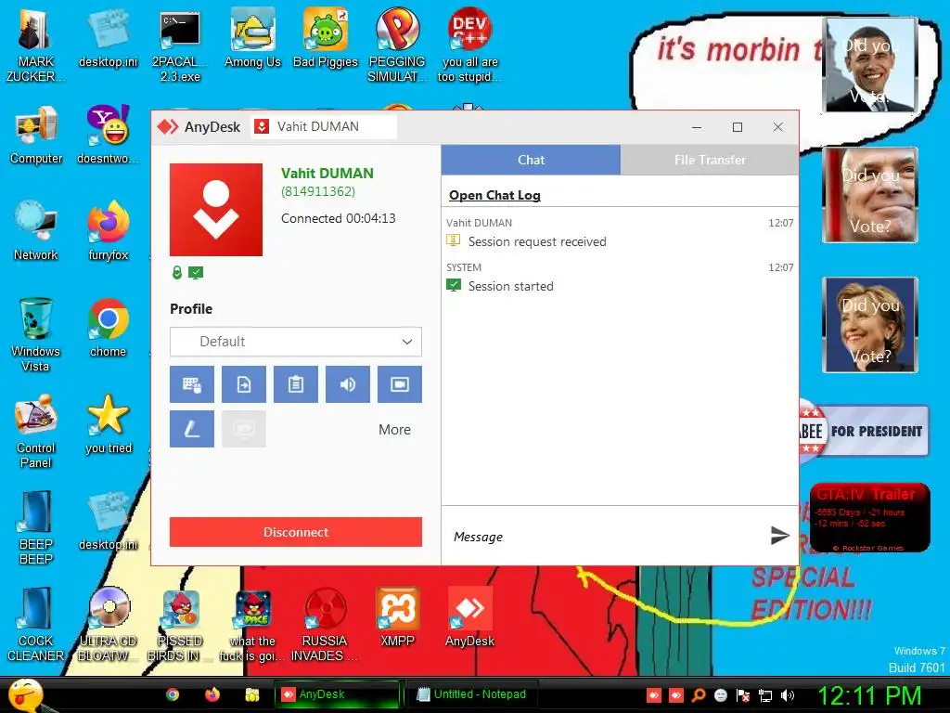Open Chat Log link
Screen dimensions: 950x713
click(x=494, y=195)
